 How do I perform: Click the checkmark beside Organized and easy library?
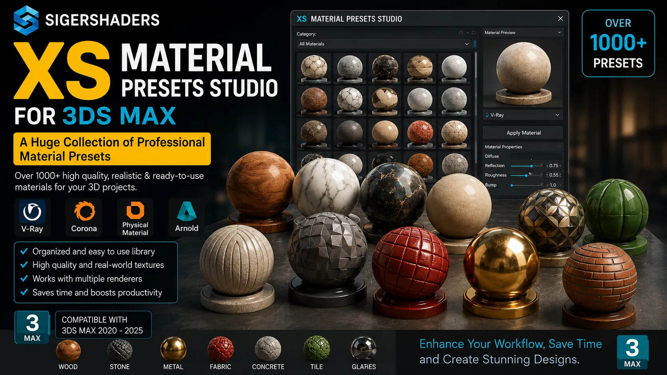pyautogui.click(x=24, y=251)
